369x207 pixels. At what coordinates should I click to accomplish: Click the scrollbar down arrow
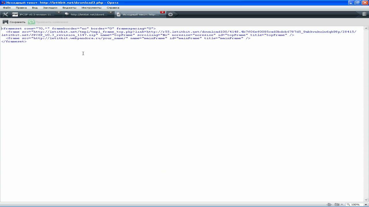pos(366,200)
